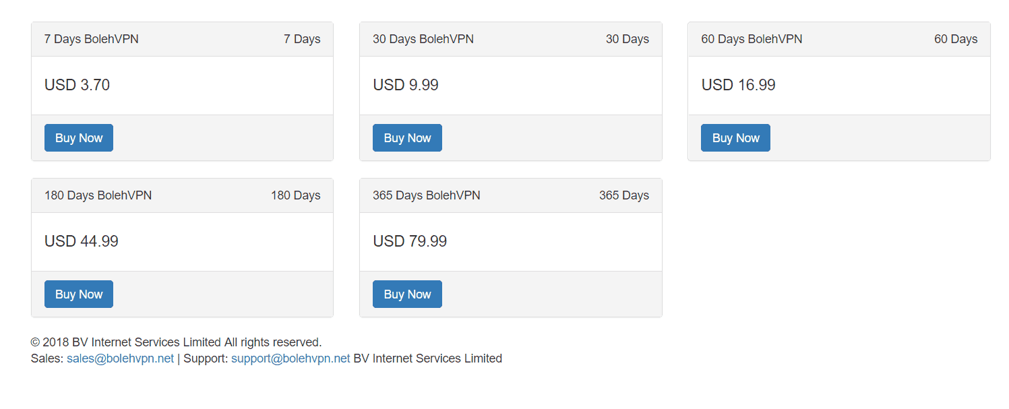Select the USD 16.99 price
Screen dimensions: 1009x409
click(738, 85)
